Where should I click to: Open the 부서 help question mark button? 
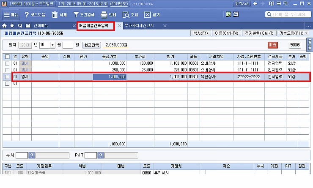click(32, 155)
